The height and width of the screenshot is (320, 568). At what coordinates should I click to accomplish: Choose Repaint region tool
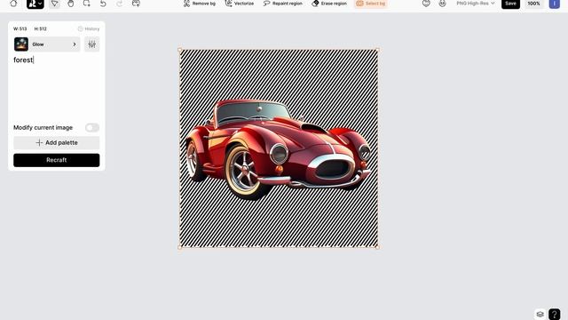pos(282,4)
